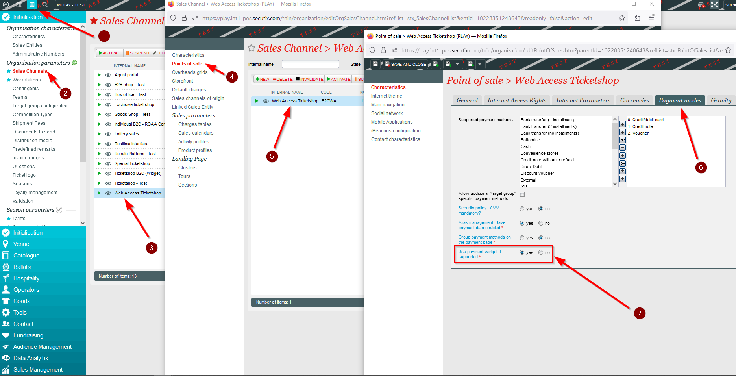Toggle eye icon for Agent portal row
The width and height of the screenshot is (736, 376).
coord(108,75)
